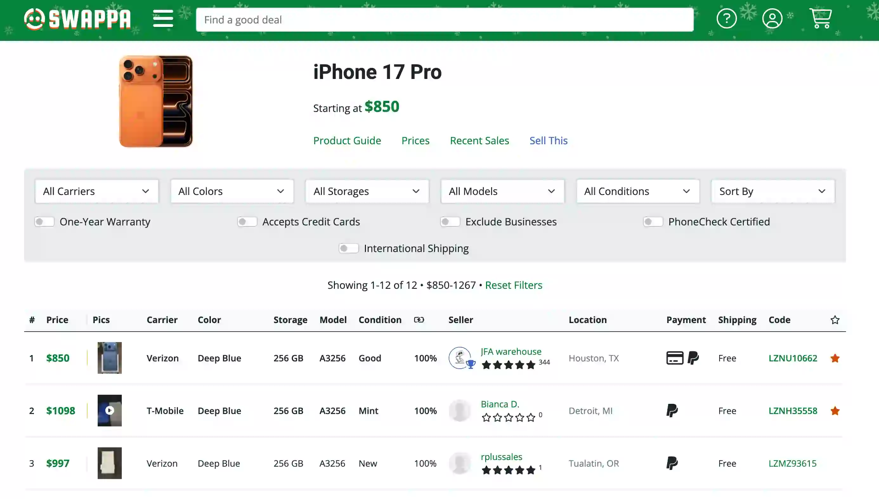Click the Reset Filters link
Image resolution: width=879 pixels, height=499 pixels.
[x=513, y=285]
